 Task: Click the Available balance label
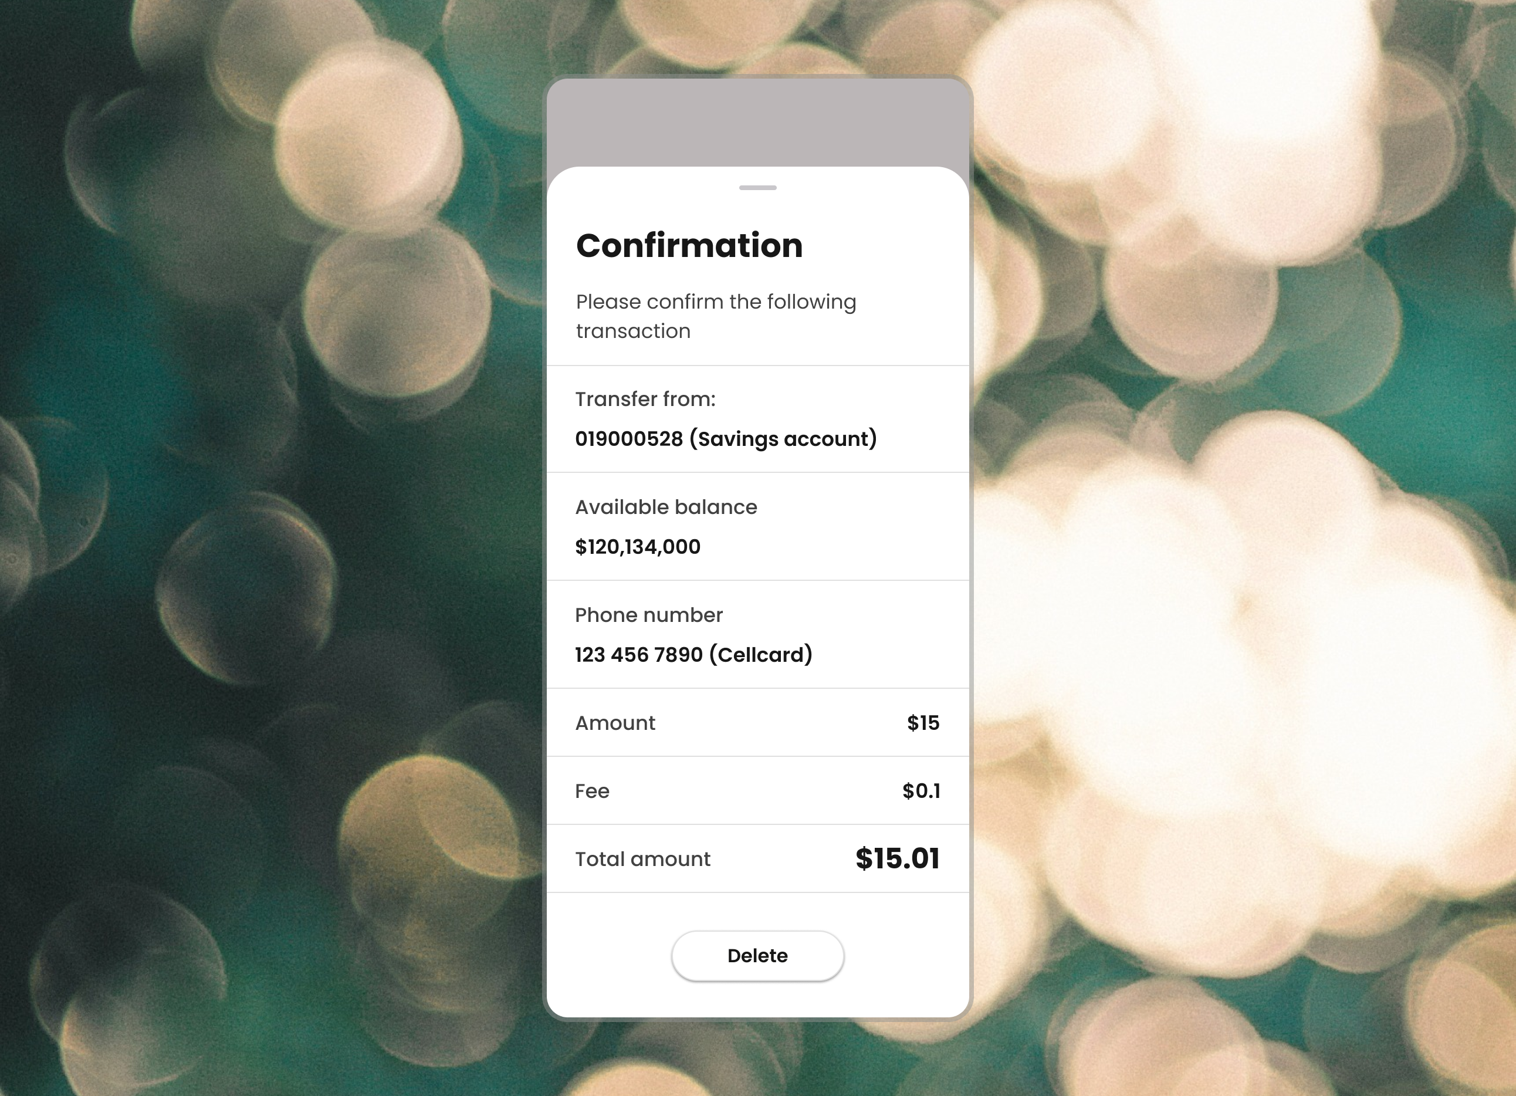(666, 508)
